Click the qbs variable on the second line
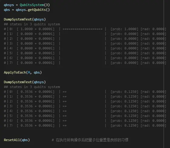 pyautogui.click(x=7, y=10)
